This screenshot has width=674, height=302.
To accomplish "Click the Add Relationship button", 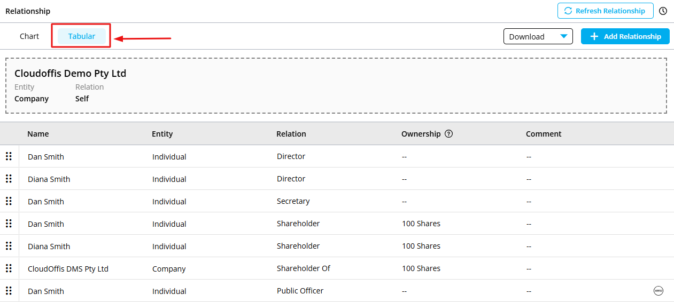I will (625, 36).
